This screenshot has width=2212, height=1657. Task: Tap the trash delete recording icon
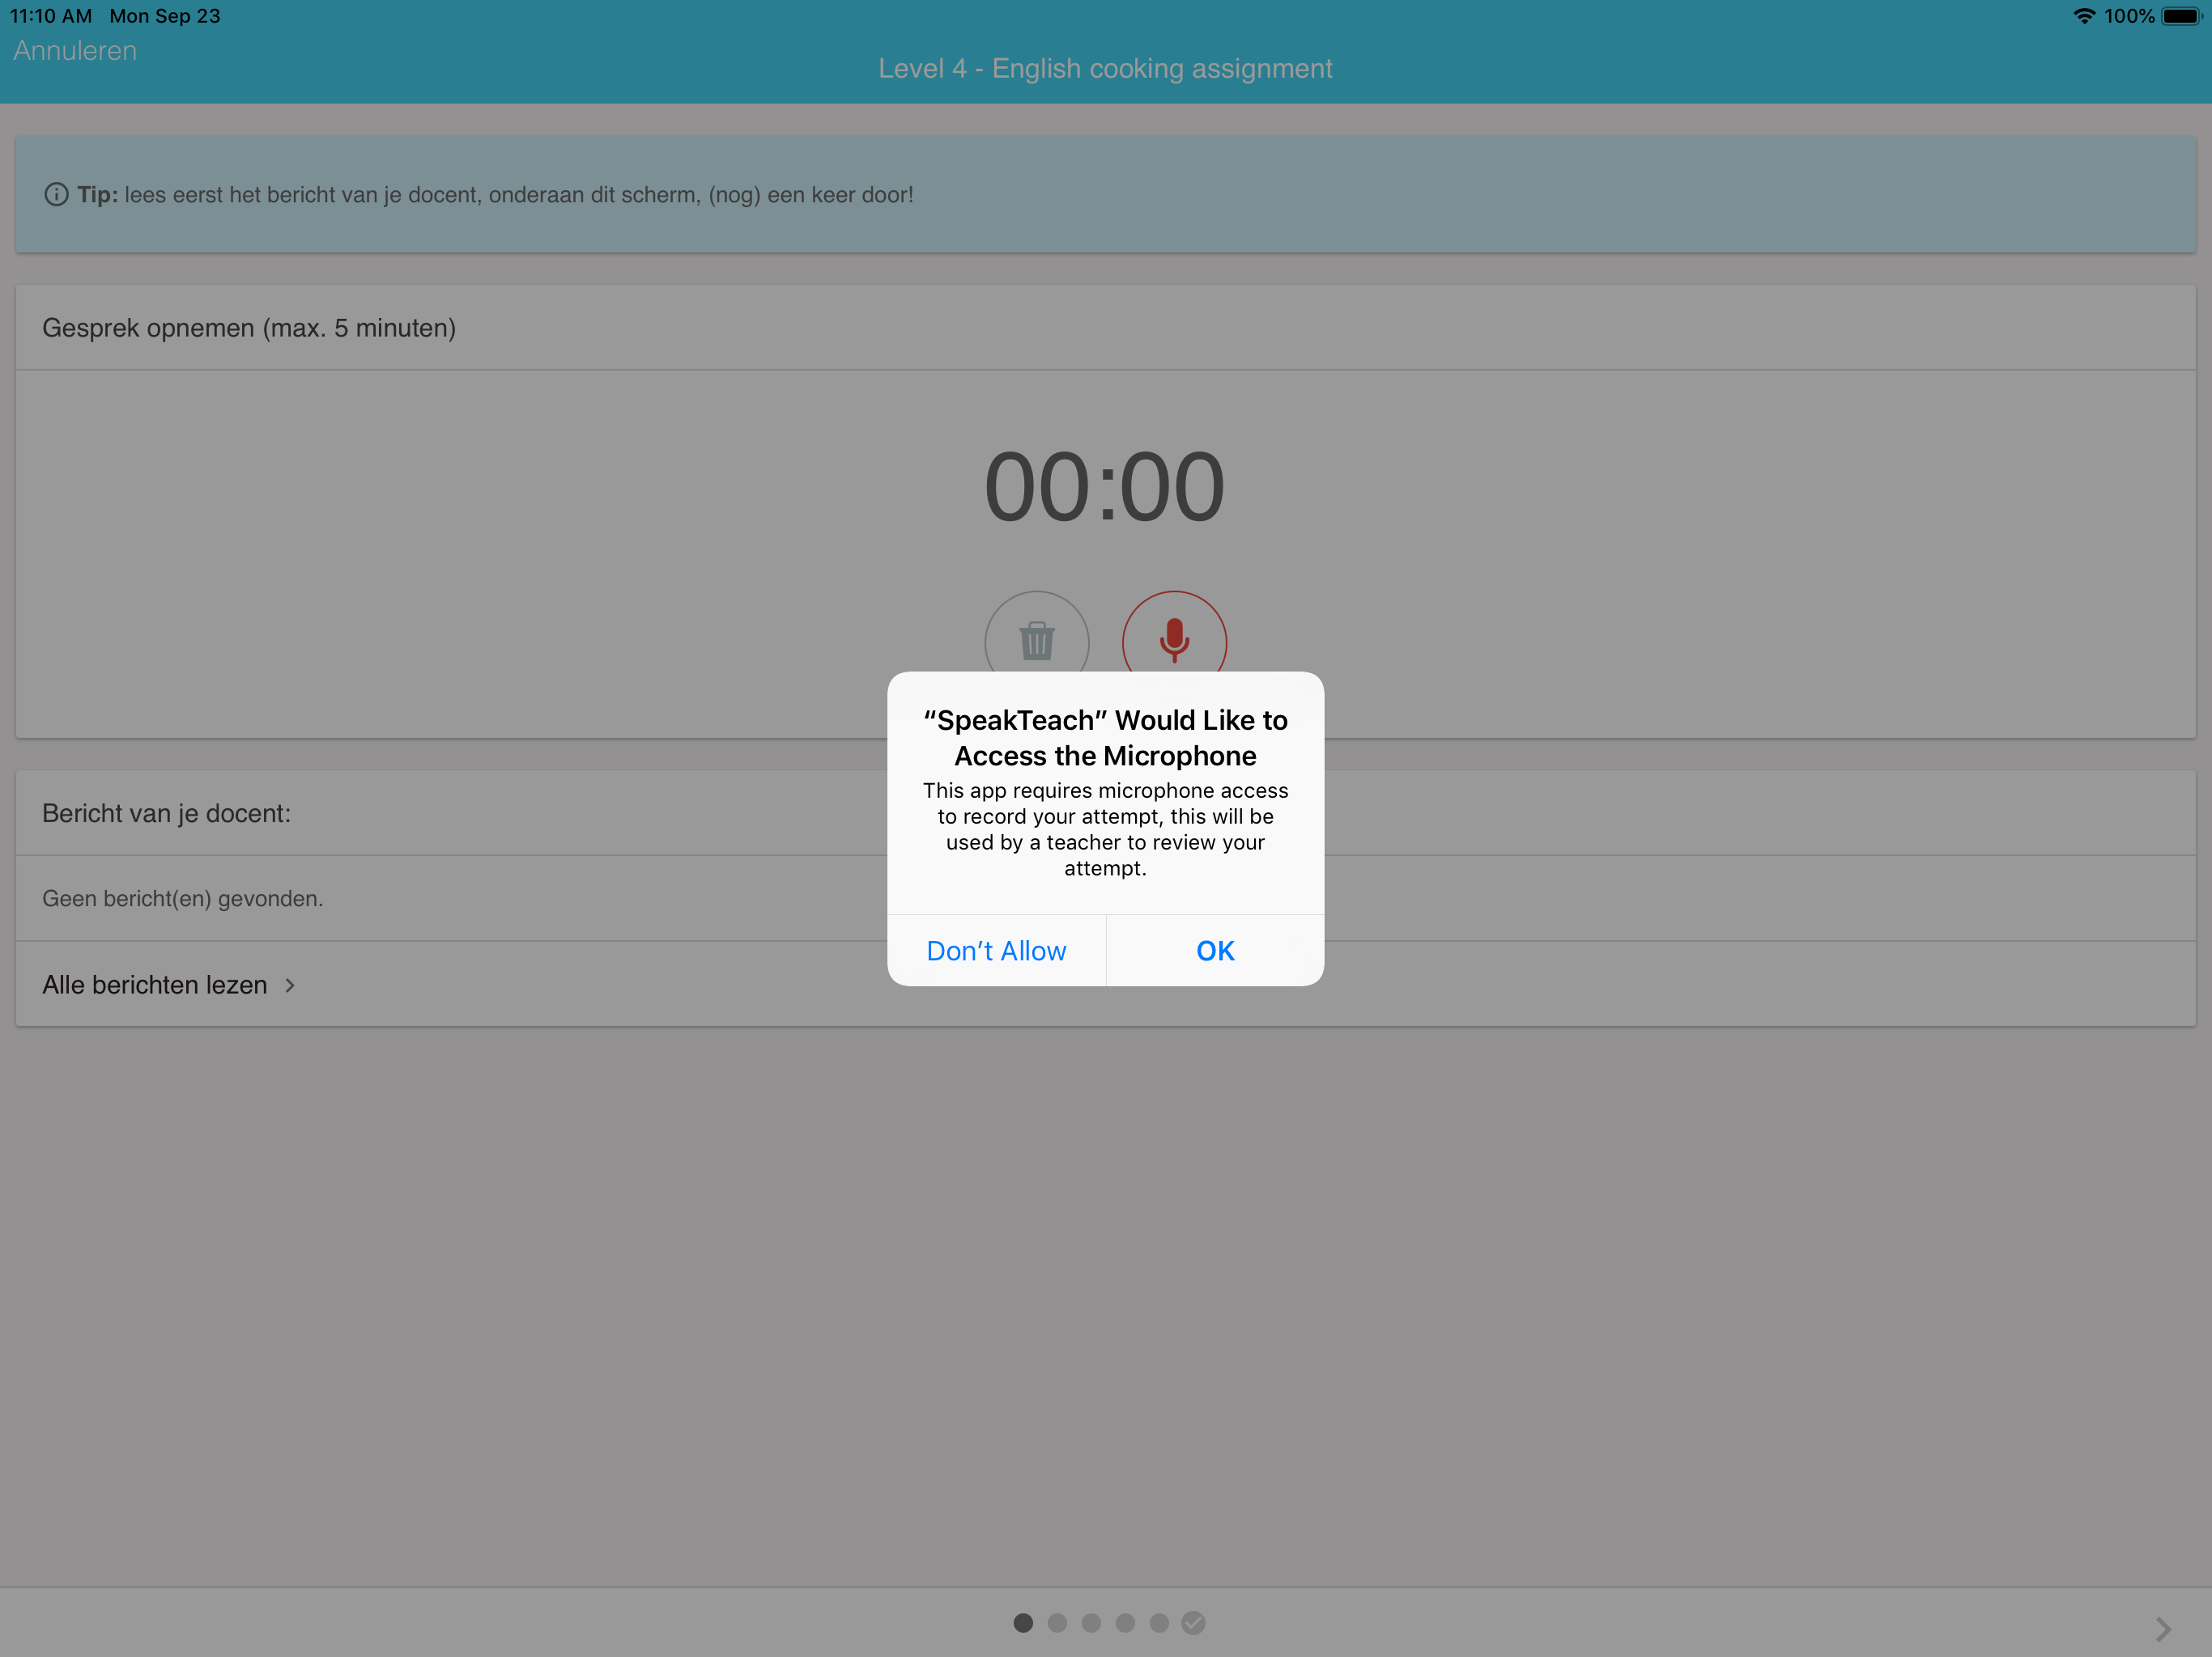pyautogui.click(x=1037, y=640)
